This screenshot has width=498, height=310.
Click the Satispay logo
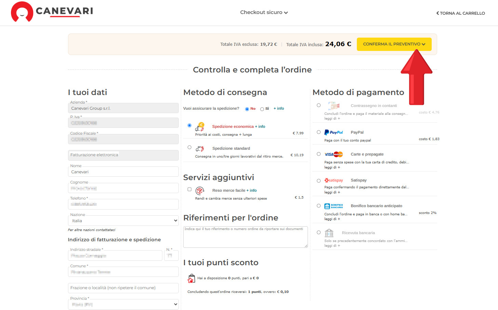pyautogui.click(x=334, y=180)
